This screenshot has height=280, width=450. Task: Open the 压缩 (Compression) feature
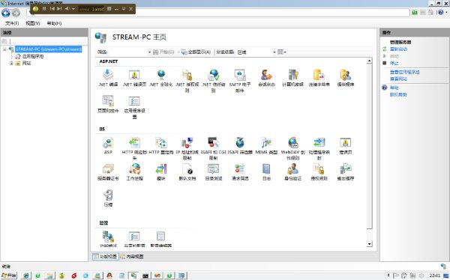point(108,198)
